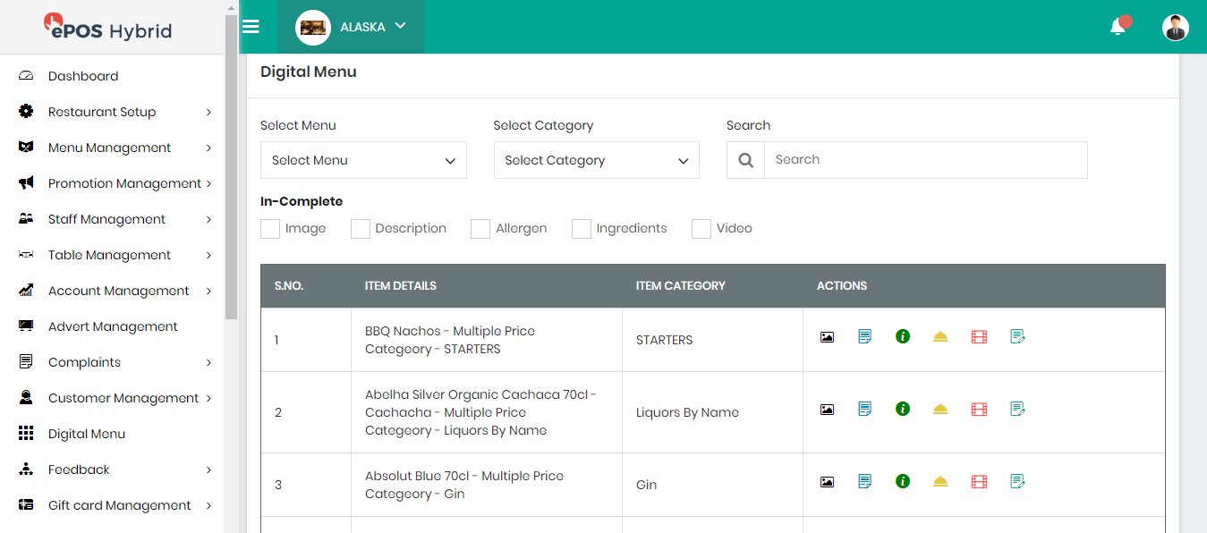Screen dimensions: 1207x533
Task: Expand Menu Management in the sidebar
Action: pos(109,148)
